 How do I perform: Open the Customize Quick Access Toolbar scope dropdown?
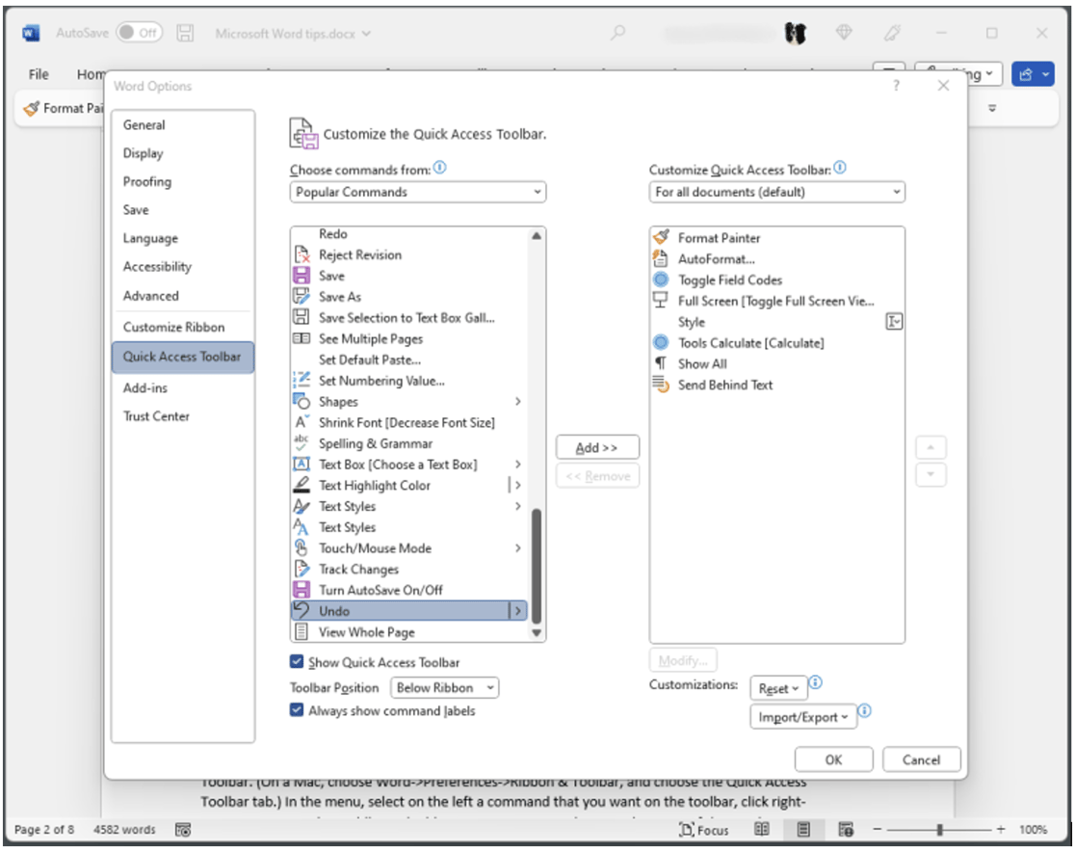click(776, 192)
